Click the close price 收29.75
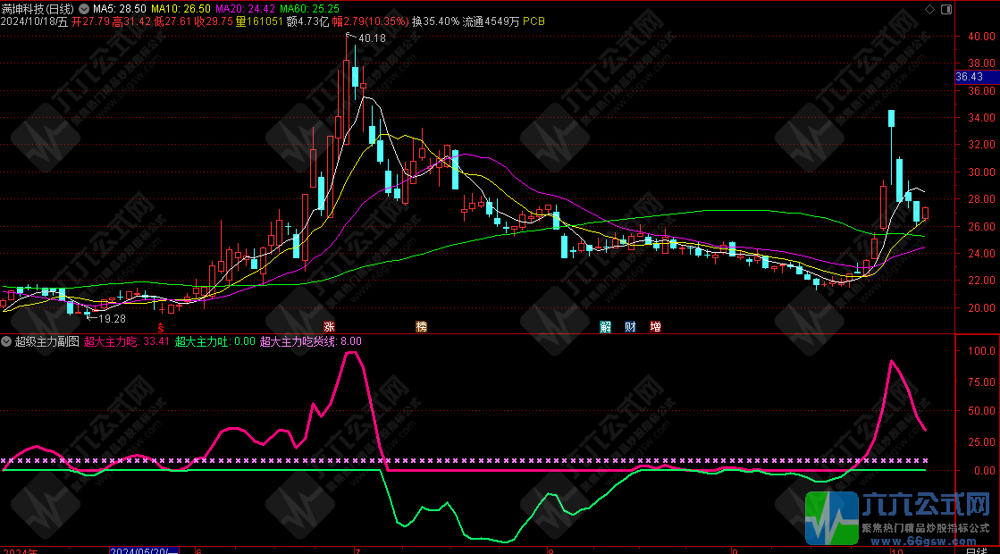The height and width of the screenshot is (554, 1000). 214,21
